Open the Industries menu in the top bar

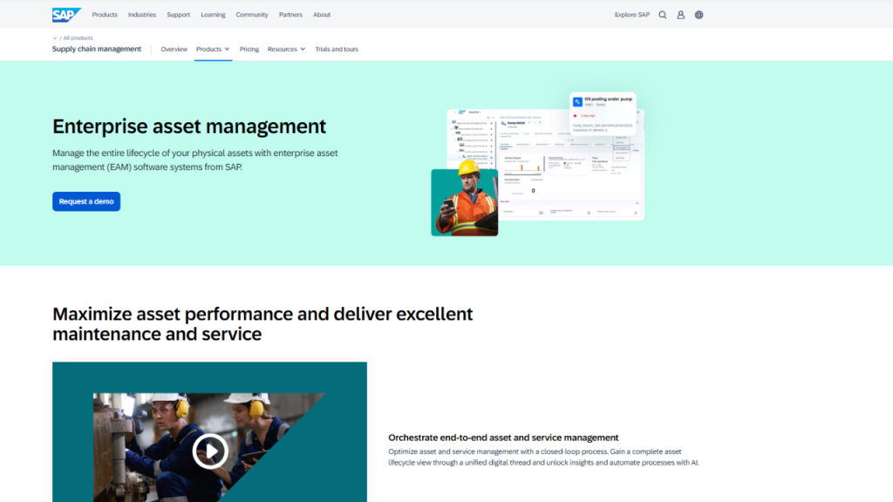(x=142, y=15)
